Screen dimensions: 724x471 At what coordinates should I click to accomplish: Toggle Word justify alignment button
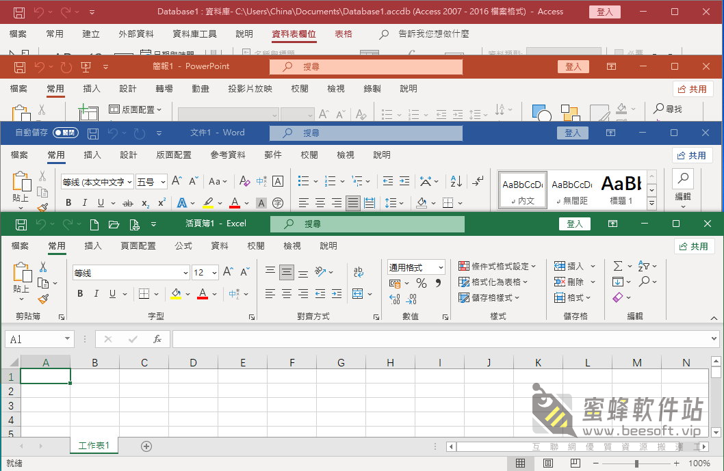click(353, 203)
